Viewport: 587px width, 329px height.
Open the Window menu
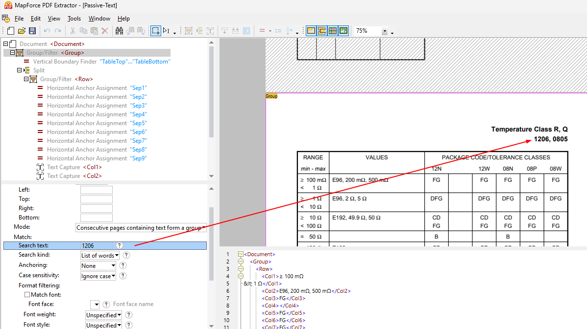pyautogui.click(x=99, y=19)
